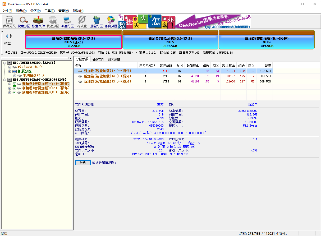This screenshot has height=236, width=321.
Task: Collapse the HD0 TOSHIBA disk tree node
Action: [5, 63]
